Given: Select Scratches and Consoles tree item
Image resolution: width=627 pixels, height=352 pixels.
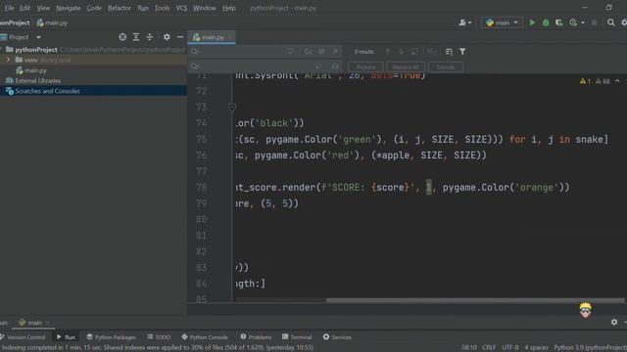Looking at the screenshot, I should (43, 91).
